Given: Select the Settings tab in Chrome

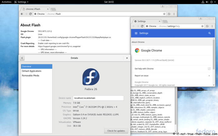Looking at the screenshot, I should coord(146,21).
